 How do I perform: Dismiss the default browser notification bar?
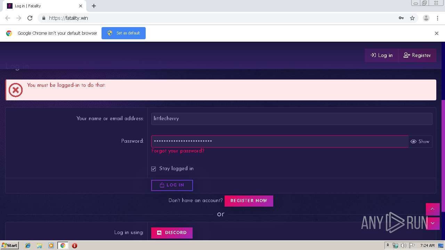[437, 33]
